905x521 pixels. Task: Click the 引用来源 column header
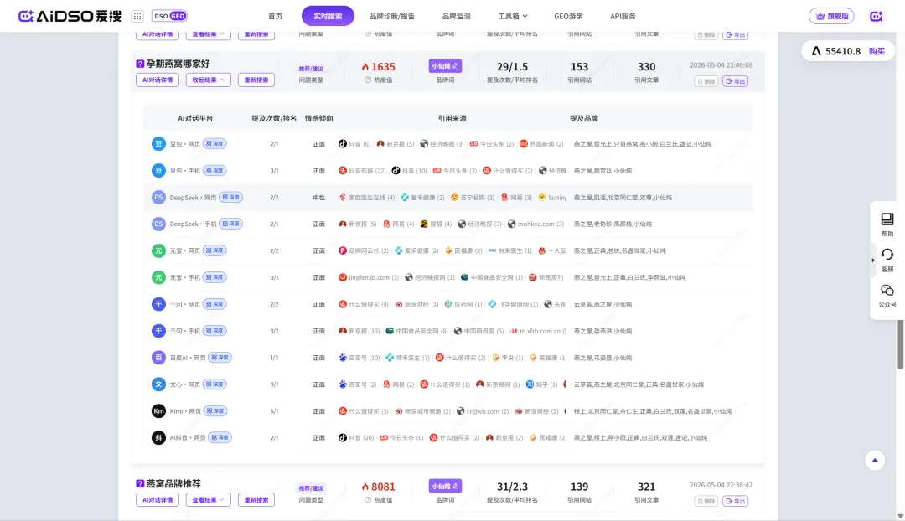[x=452, y=118]
